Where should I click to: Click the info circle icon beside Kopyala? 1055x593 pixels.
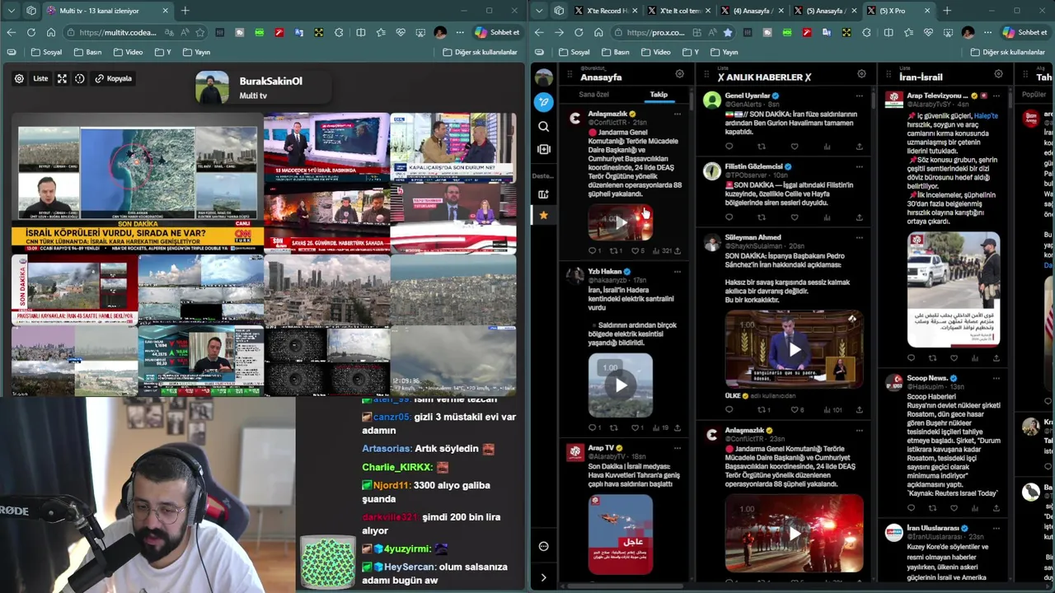80,78
